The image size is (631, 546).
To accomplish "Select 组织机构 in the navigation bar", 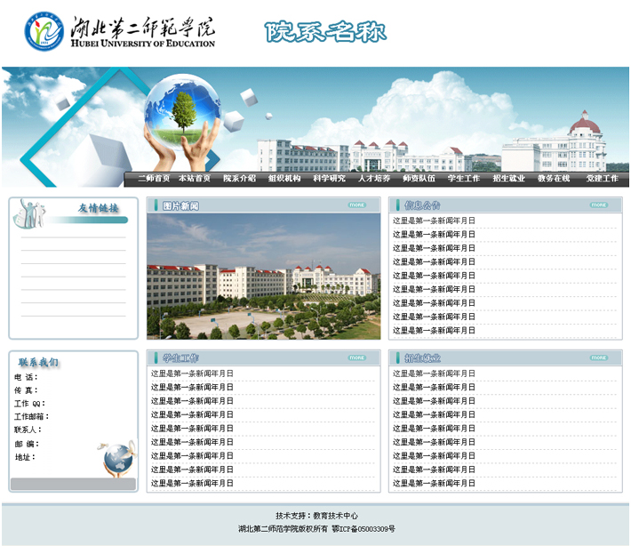I will click(x=284, y=179).
